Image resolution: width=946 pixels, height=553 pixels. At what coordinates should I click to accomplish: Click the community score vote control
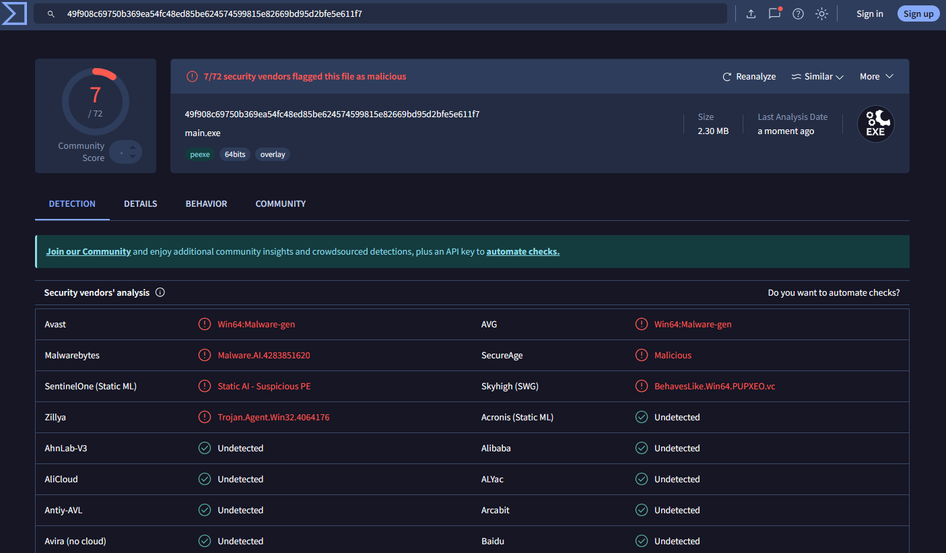(x=126, y=152)
